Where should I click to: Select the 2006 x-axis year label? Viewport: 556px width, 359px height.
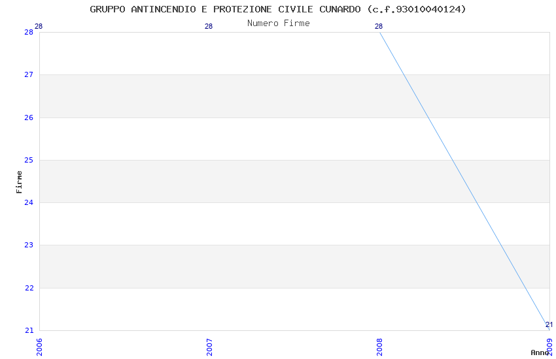click(39, 347)
